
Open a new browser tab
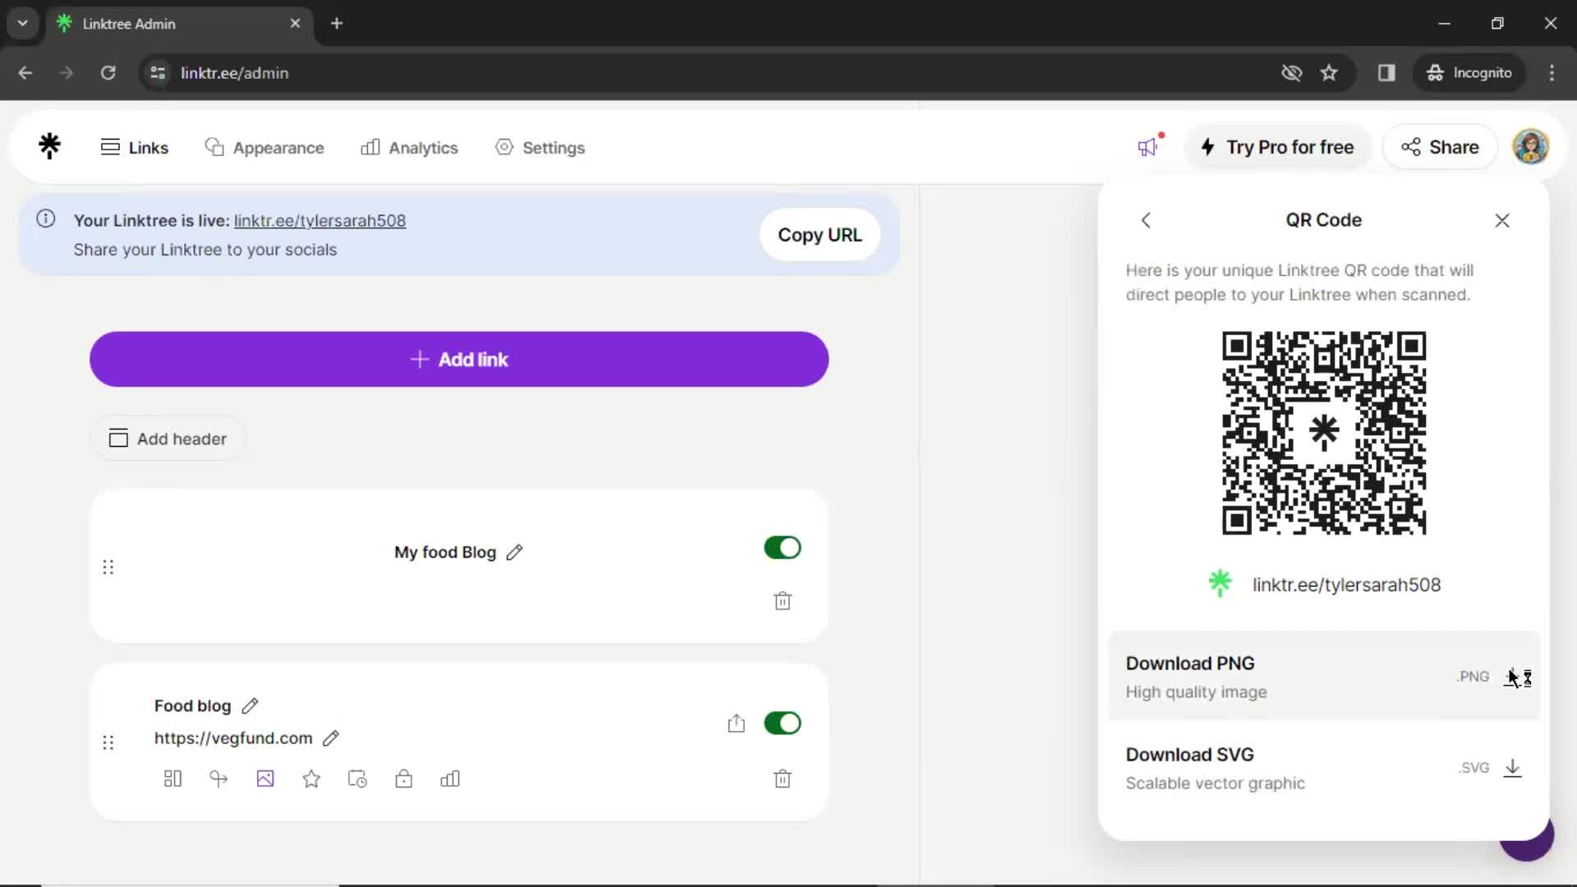337,24
